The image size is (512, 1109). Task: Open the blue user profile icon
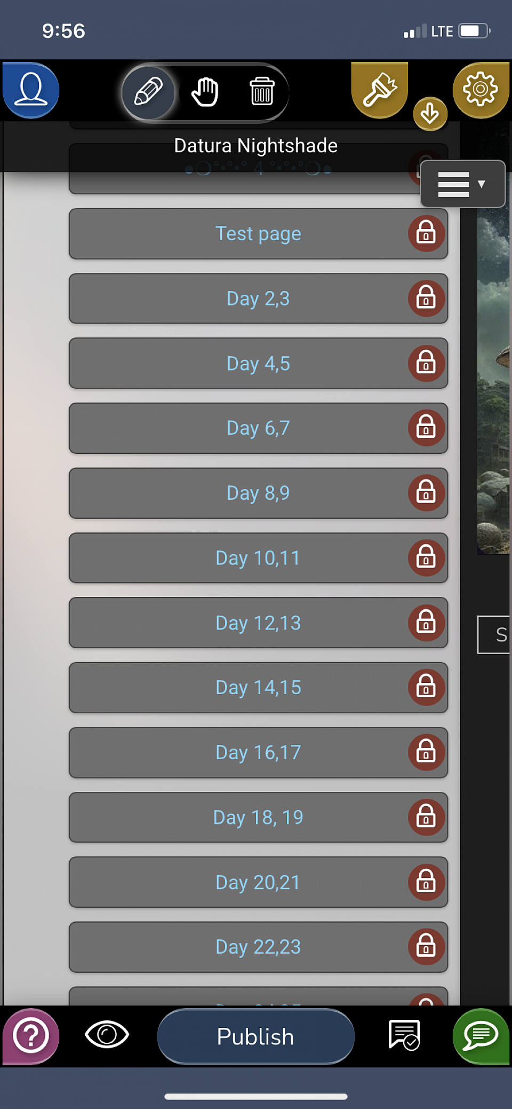pos(31,89)
